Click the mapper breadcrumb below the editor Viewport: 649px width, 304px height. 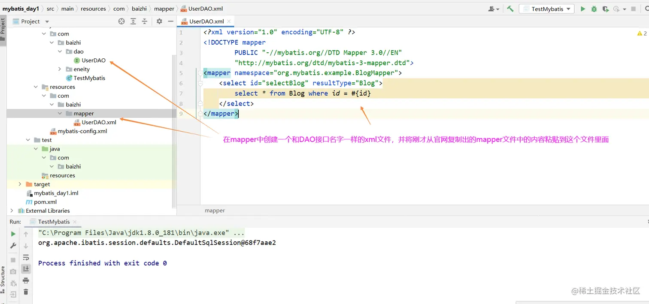pyautogui.click(x=215, y=211)
